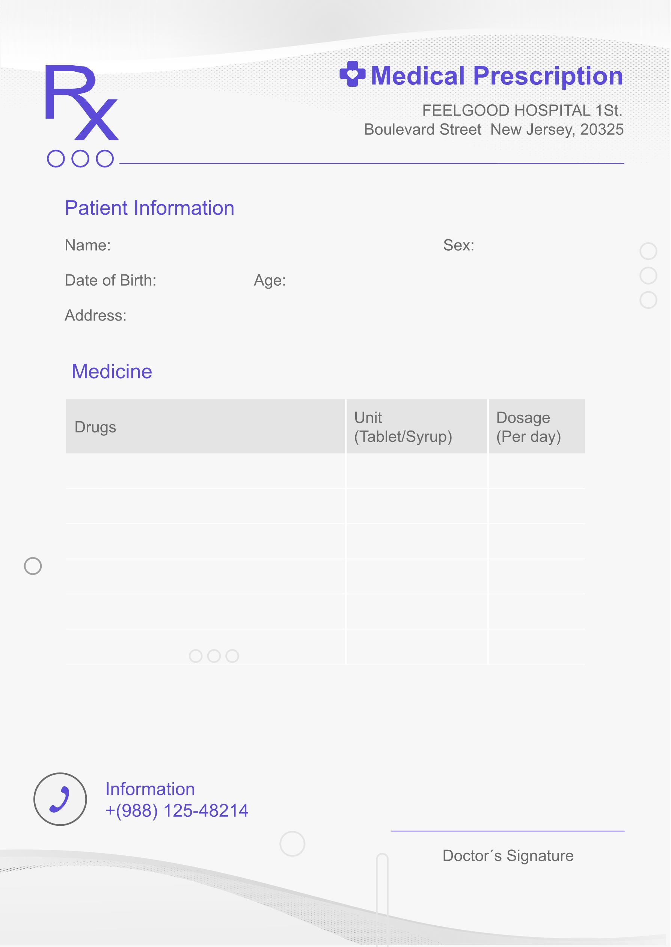Click the phone number +(988) 125-48214
The image size is (671, 947).
(177, 811)
